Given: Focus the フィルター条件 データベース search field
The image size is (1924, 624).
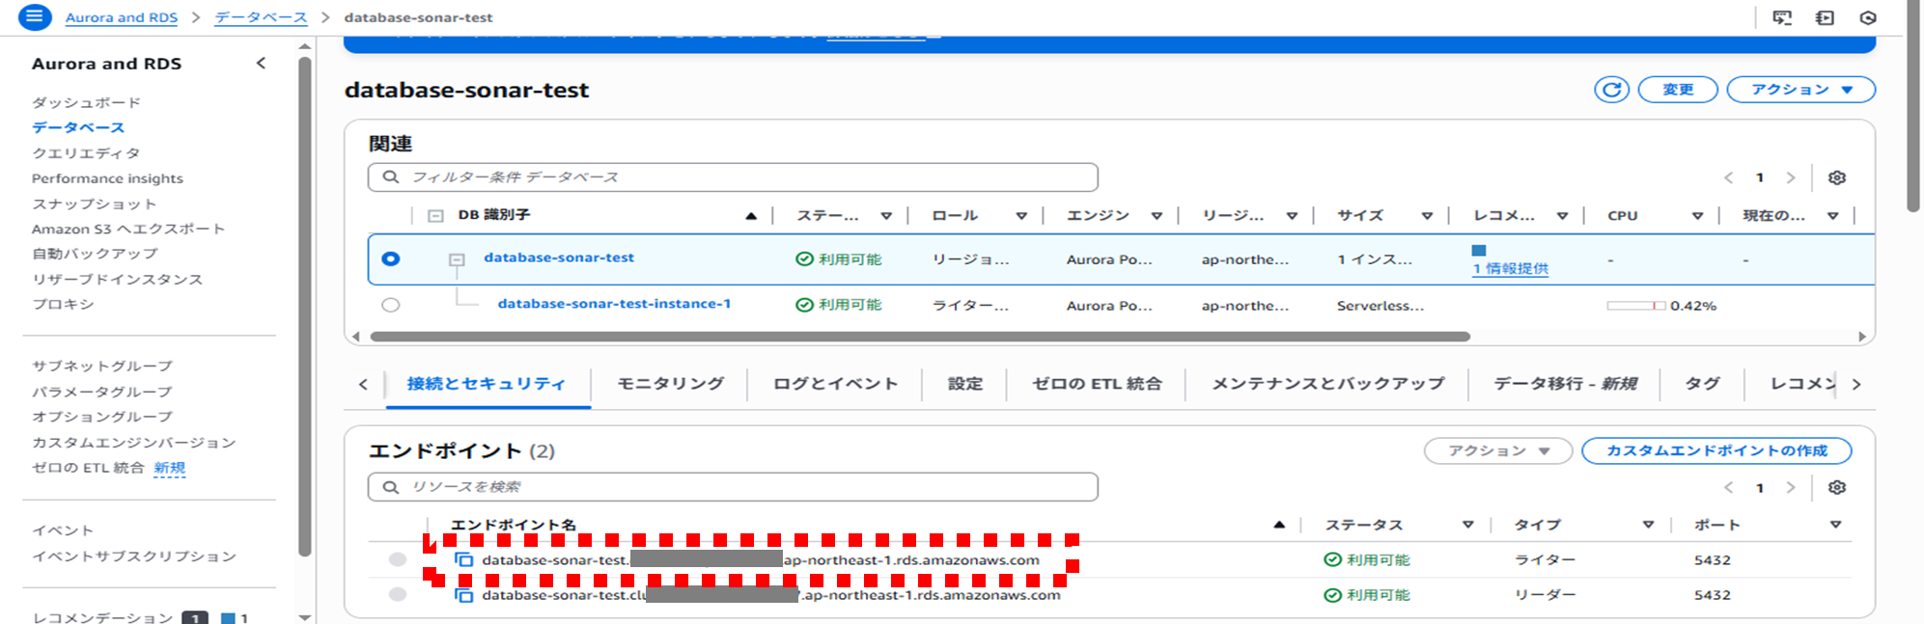Looking at the screenshot, I should 733,177.
